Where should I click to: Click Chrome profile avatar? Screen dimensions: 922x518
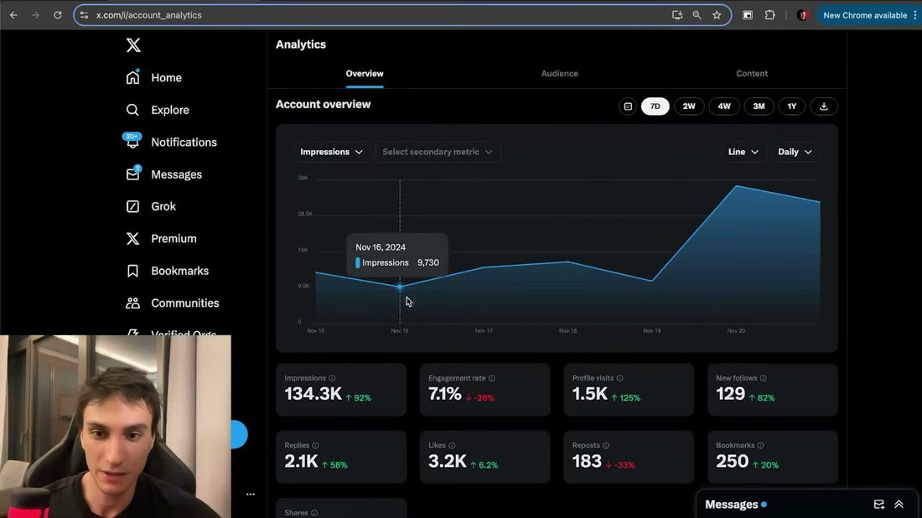802,15
